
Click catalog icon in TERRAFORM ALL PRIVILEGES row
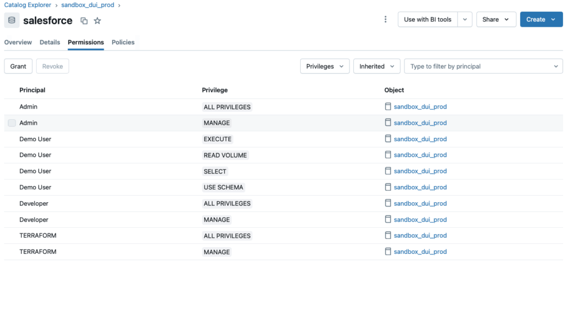(x=388, y=236)
